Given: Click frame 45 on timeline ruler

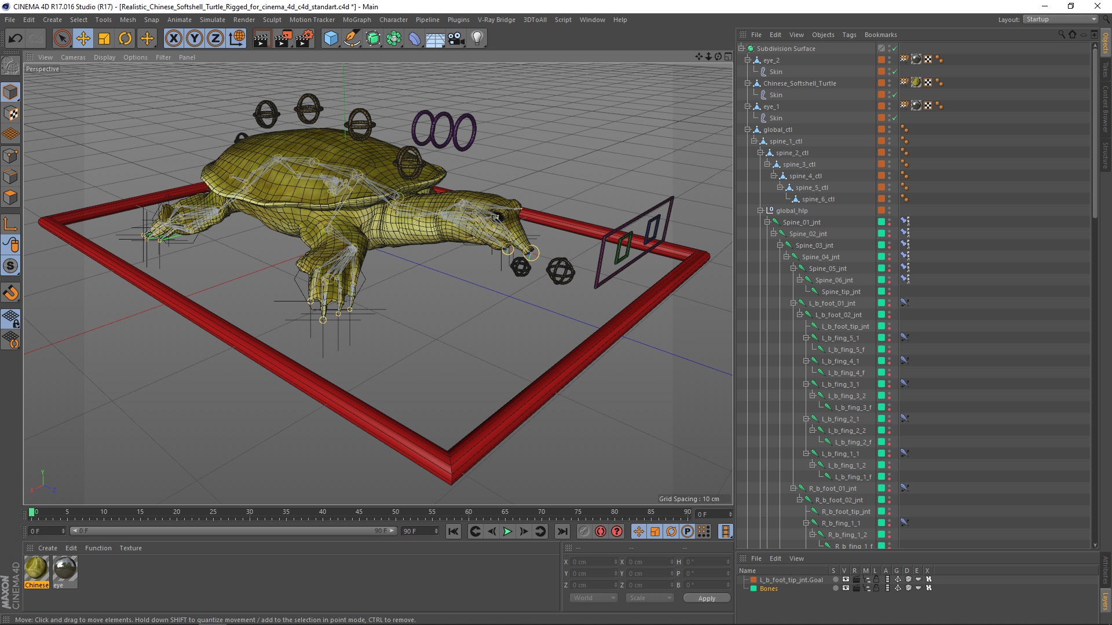Looking at the screenshot, I should click(x=359, y=513).
